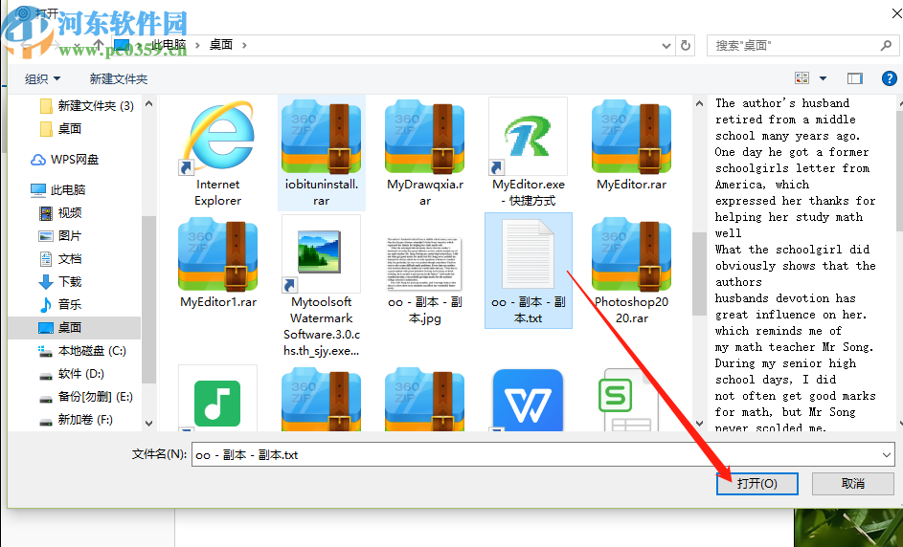Expand chevron after 桌面 breadcrumb

click(244, 45)
